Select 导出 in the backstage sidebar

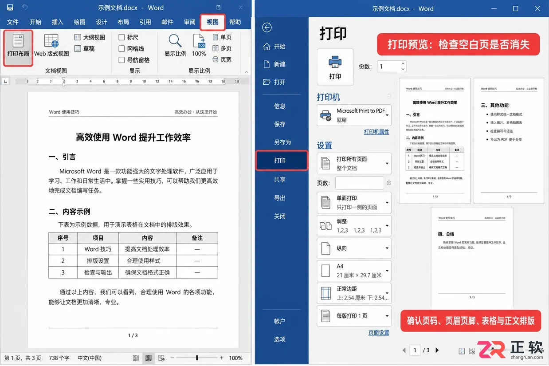pos(280,198)
